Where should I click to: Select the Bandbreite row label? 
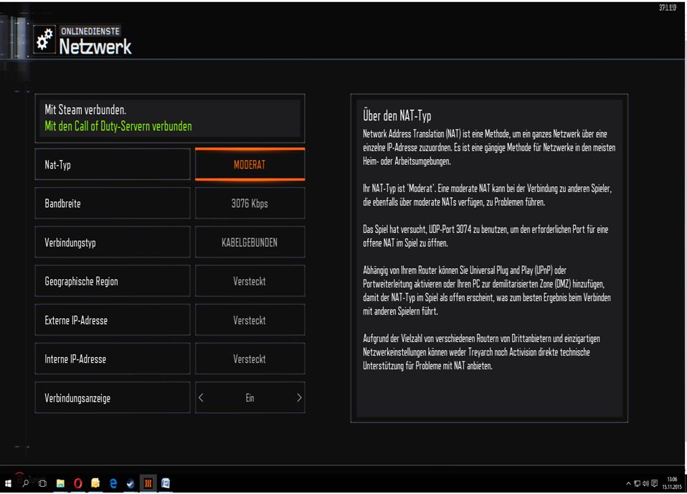(x=113, y=203)
